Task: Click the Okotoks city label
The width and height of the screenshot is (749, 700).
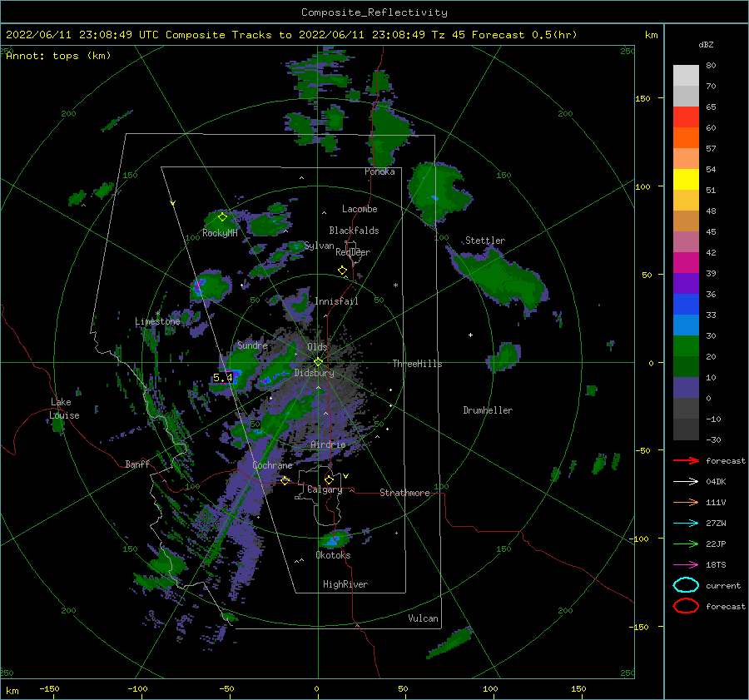Action: (333, 555)
